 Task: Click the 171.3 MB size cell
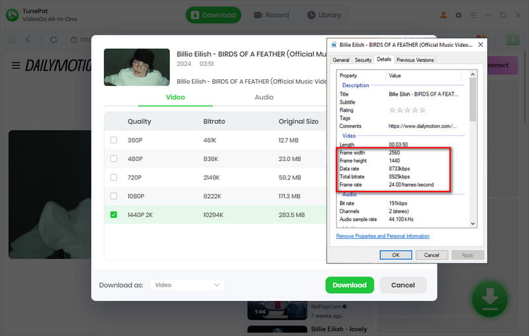click(289, 196)
